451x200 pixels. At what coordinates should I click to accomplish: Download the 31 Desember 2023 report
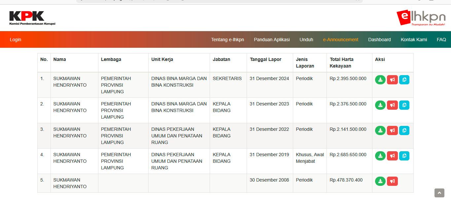click(380, 105)
